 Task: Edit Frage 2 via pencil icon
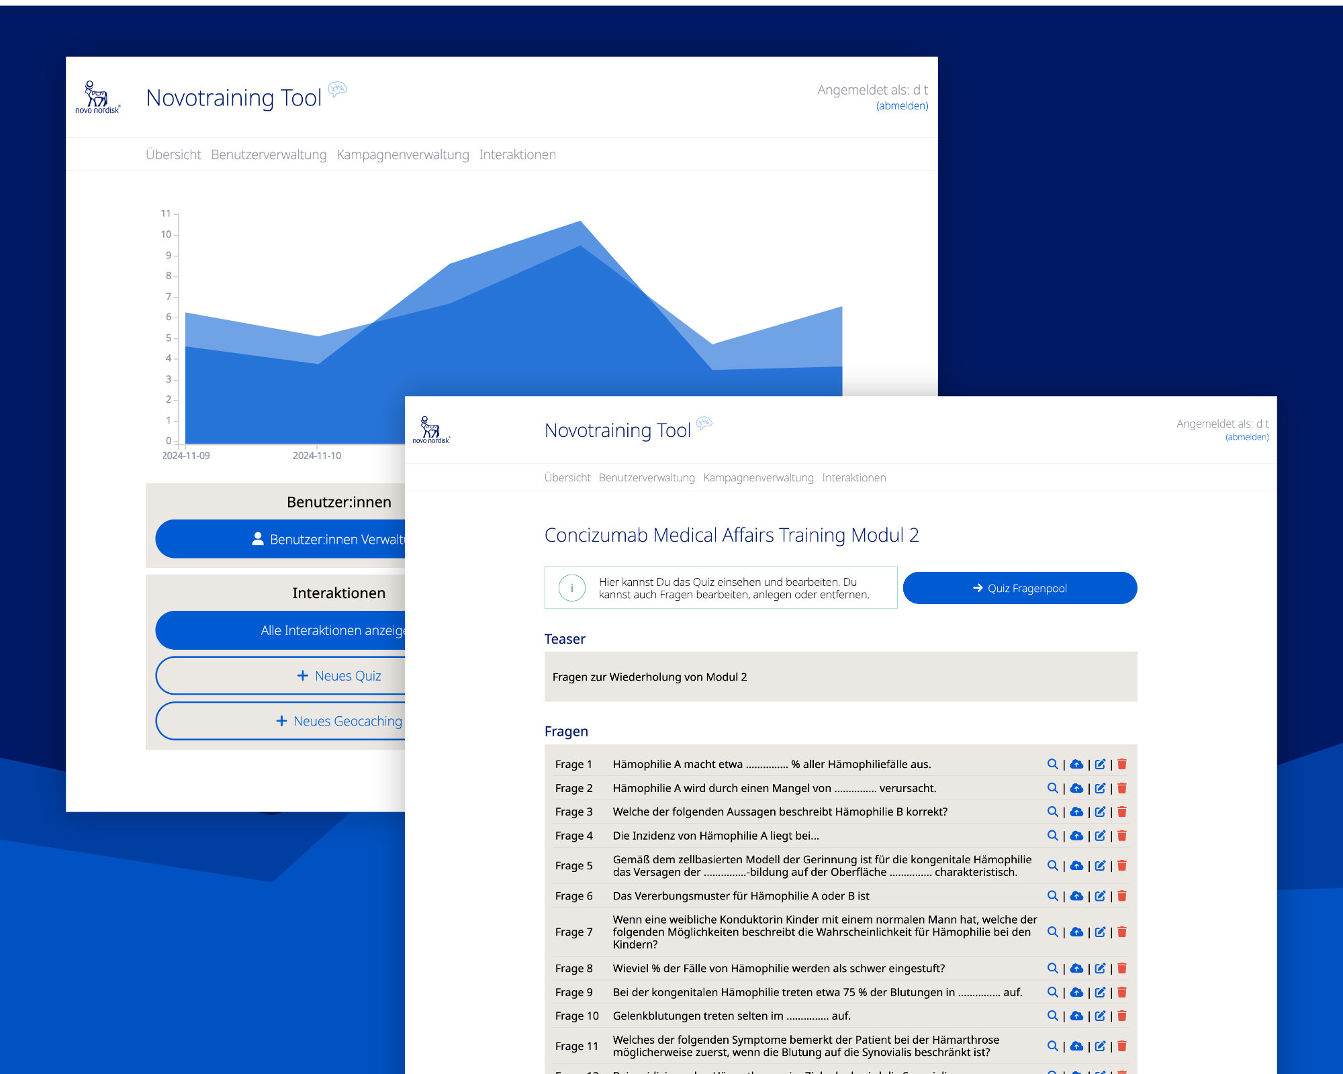click(x=1100, y=788)
